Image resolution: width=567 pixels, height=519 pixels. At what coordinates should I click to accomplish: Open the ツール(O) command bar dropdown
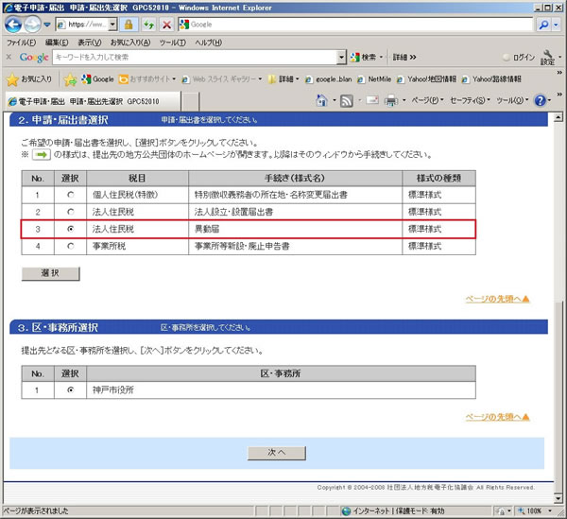coord(512,100)
